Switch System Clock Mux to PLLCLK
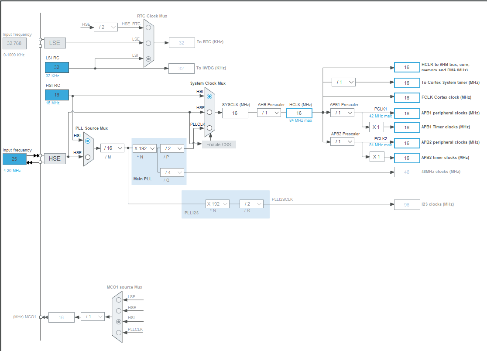This screenshot has width=487, height=351. pyautogui.click(x=209, y=128)
